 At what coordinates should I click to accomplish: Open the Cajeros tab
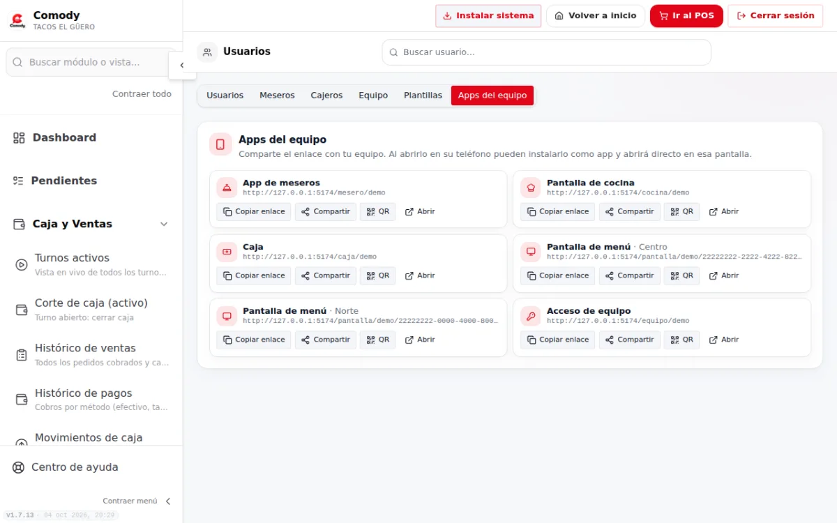point(326,96)
